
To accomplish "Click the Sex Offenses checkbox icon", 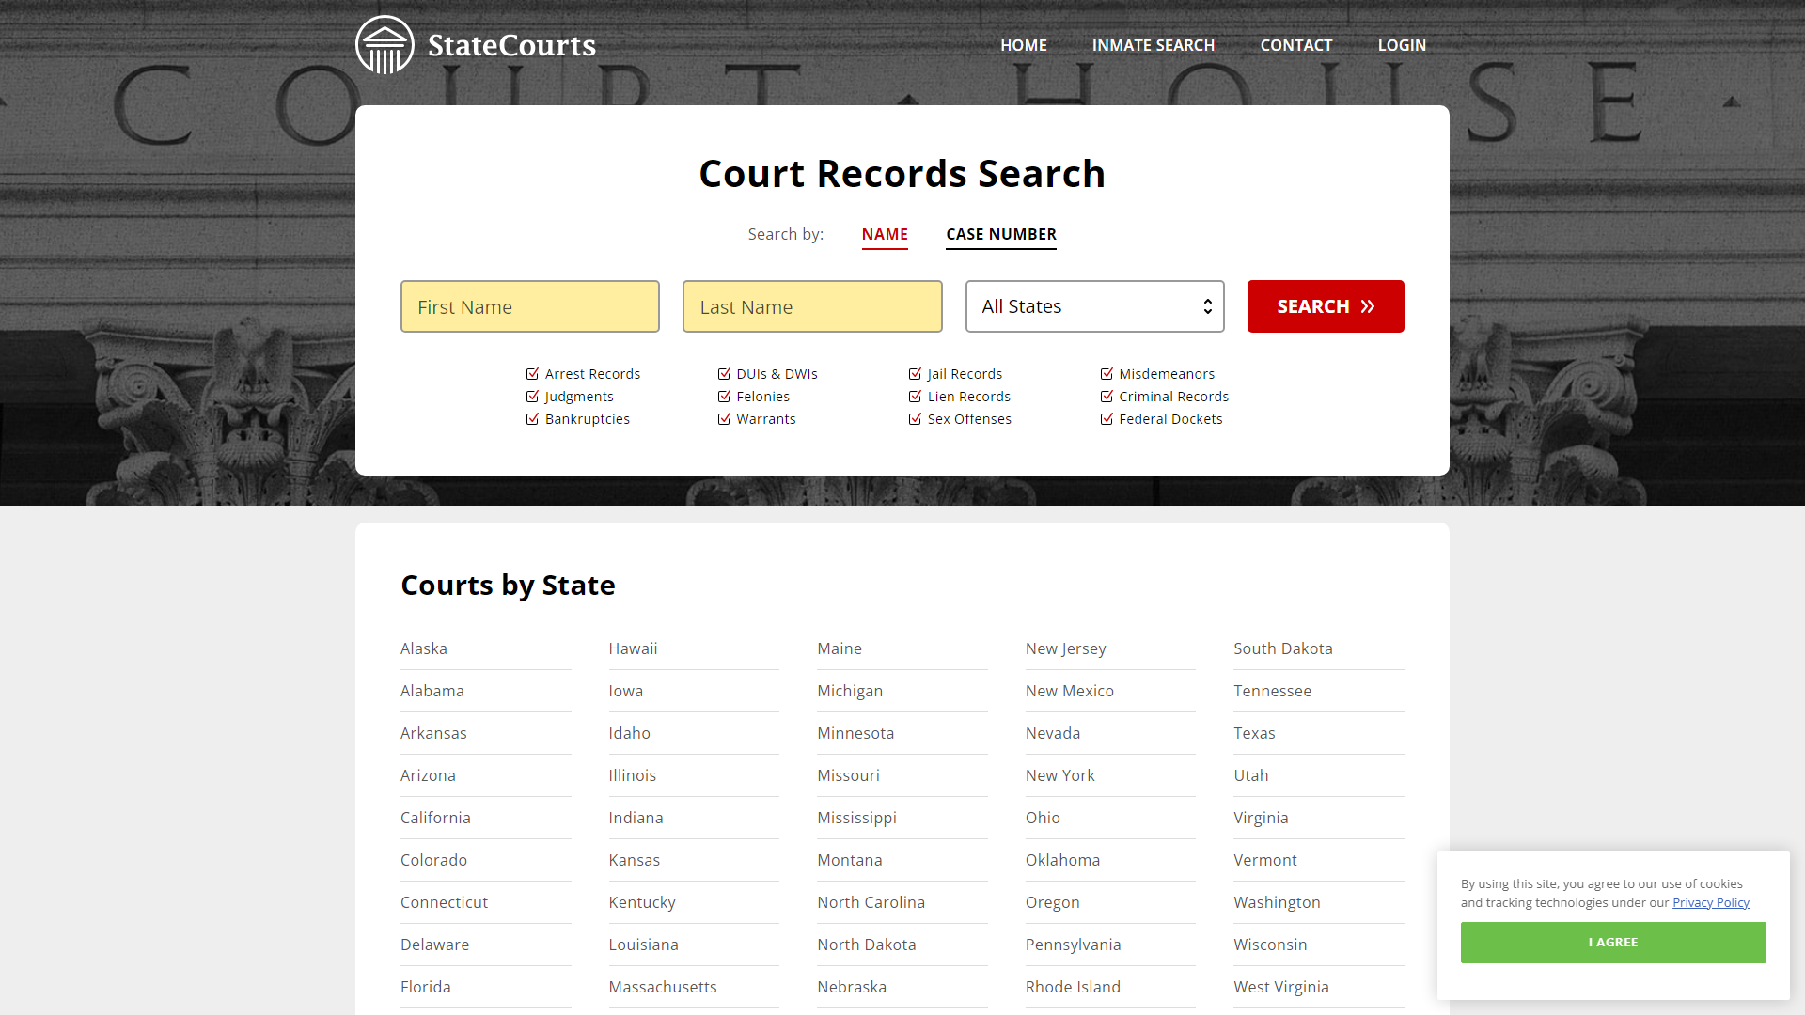I will (915, 419).
